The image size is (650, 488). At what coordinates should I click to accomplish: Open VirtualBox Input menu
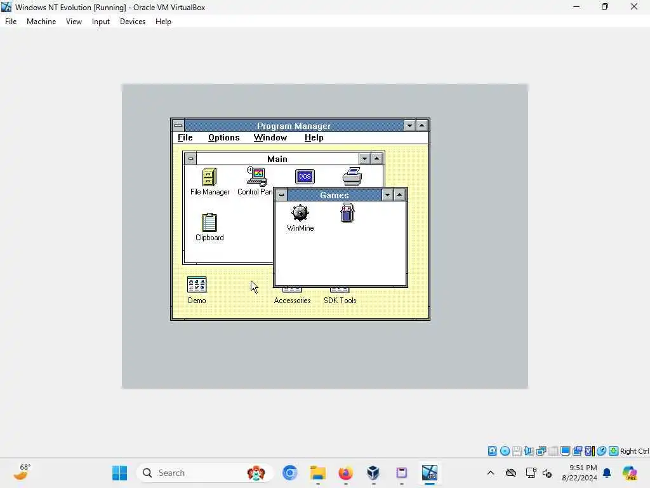pyautogui.click(x=101, y=22)
